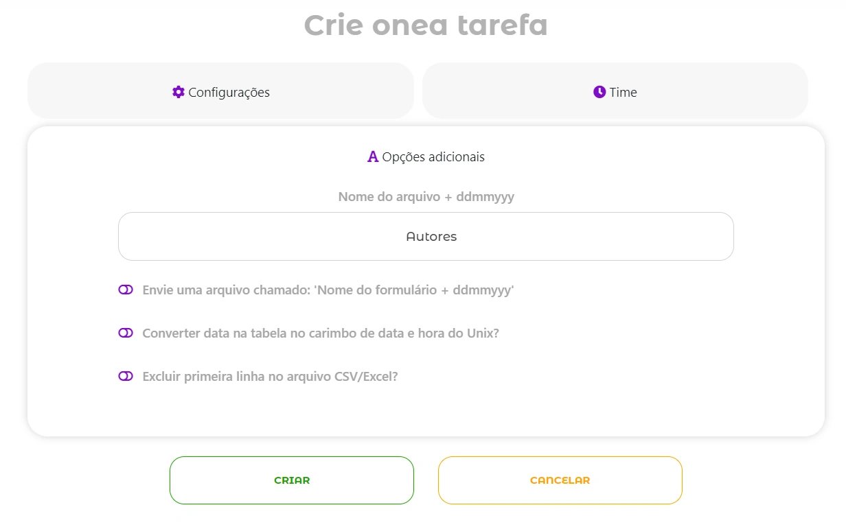
Task: Click the purple 'A' Opções adicionais icon
Action: click(373, 157)
